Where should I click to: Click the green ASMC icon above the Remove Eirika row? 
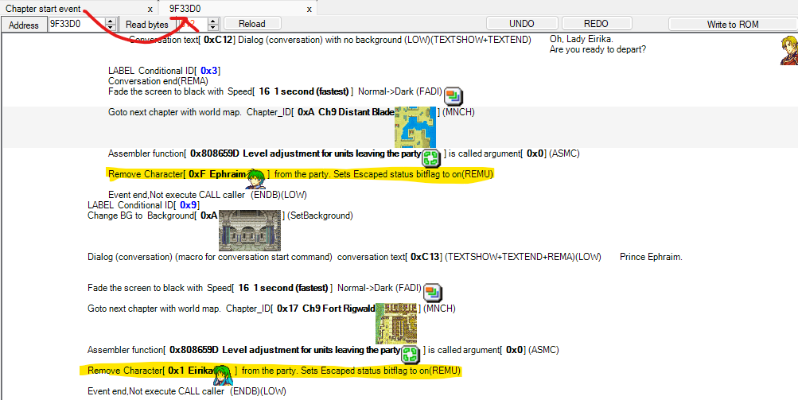coord(411,354)
